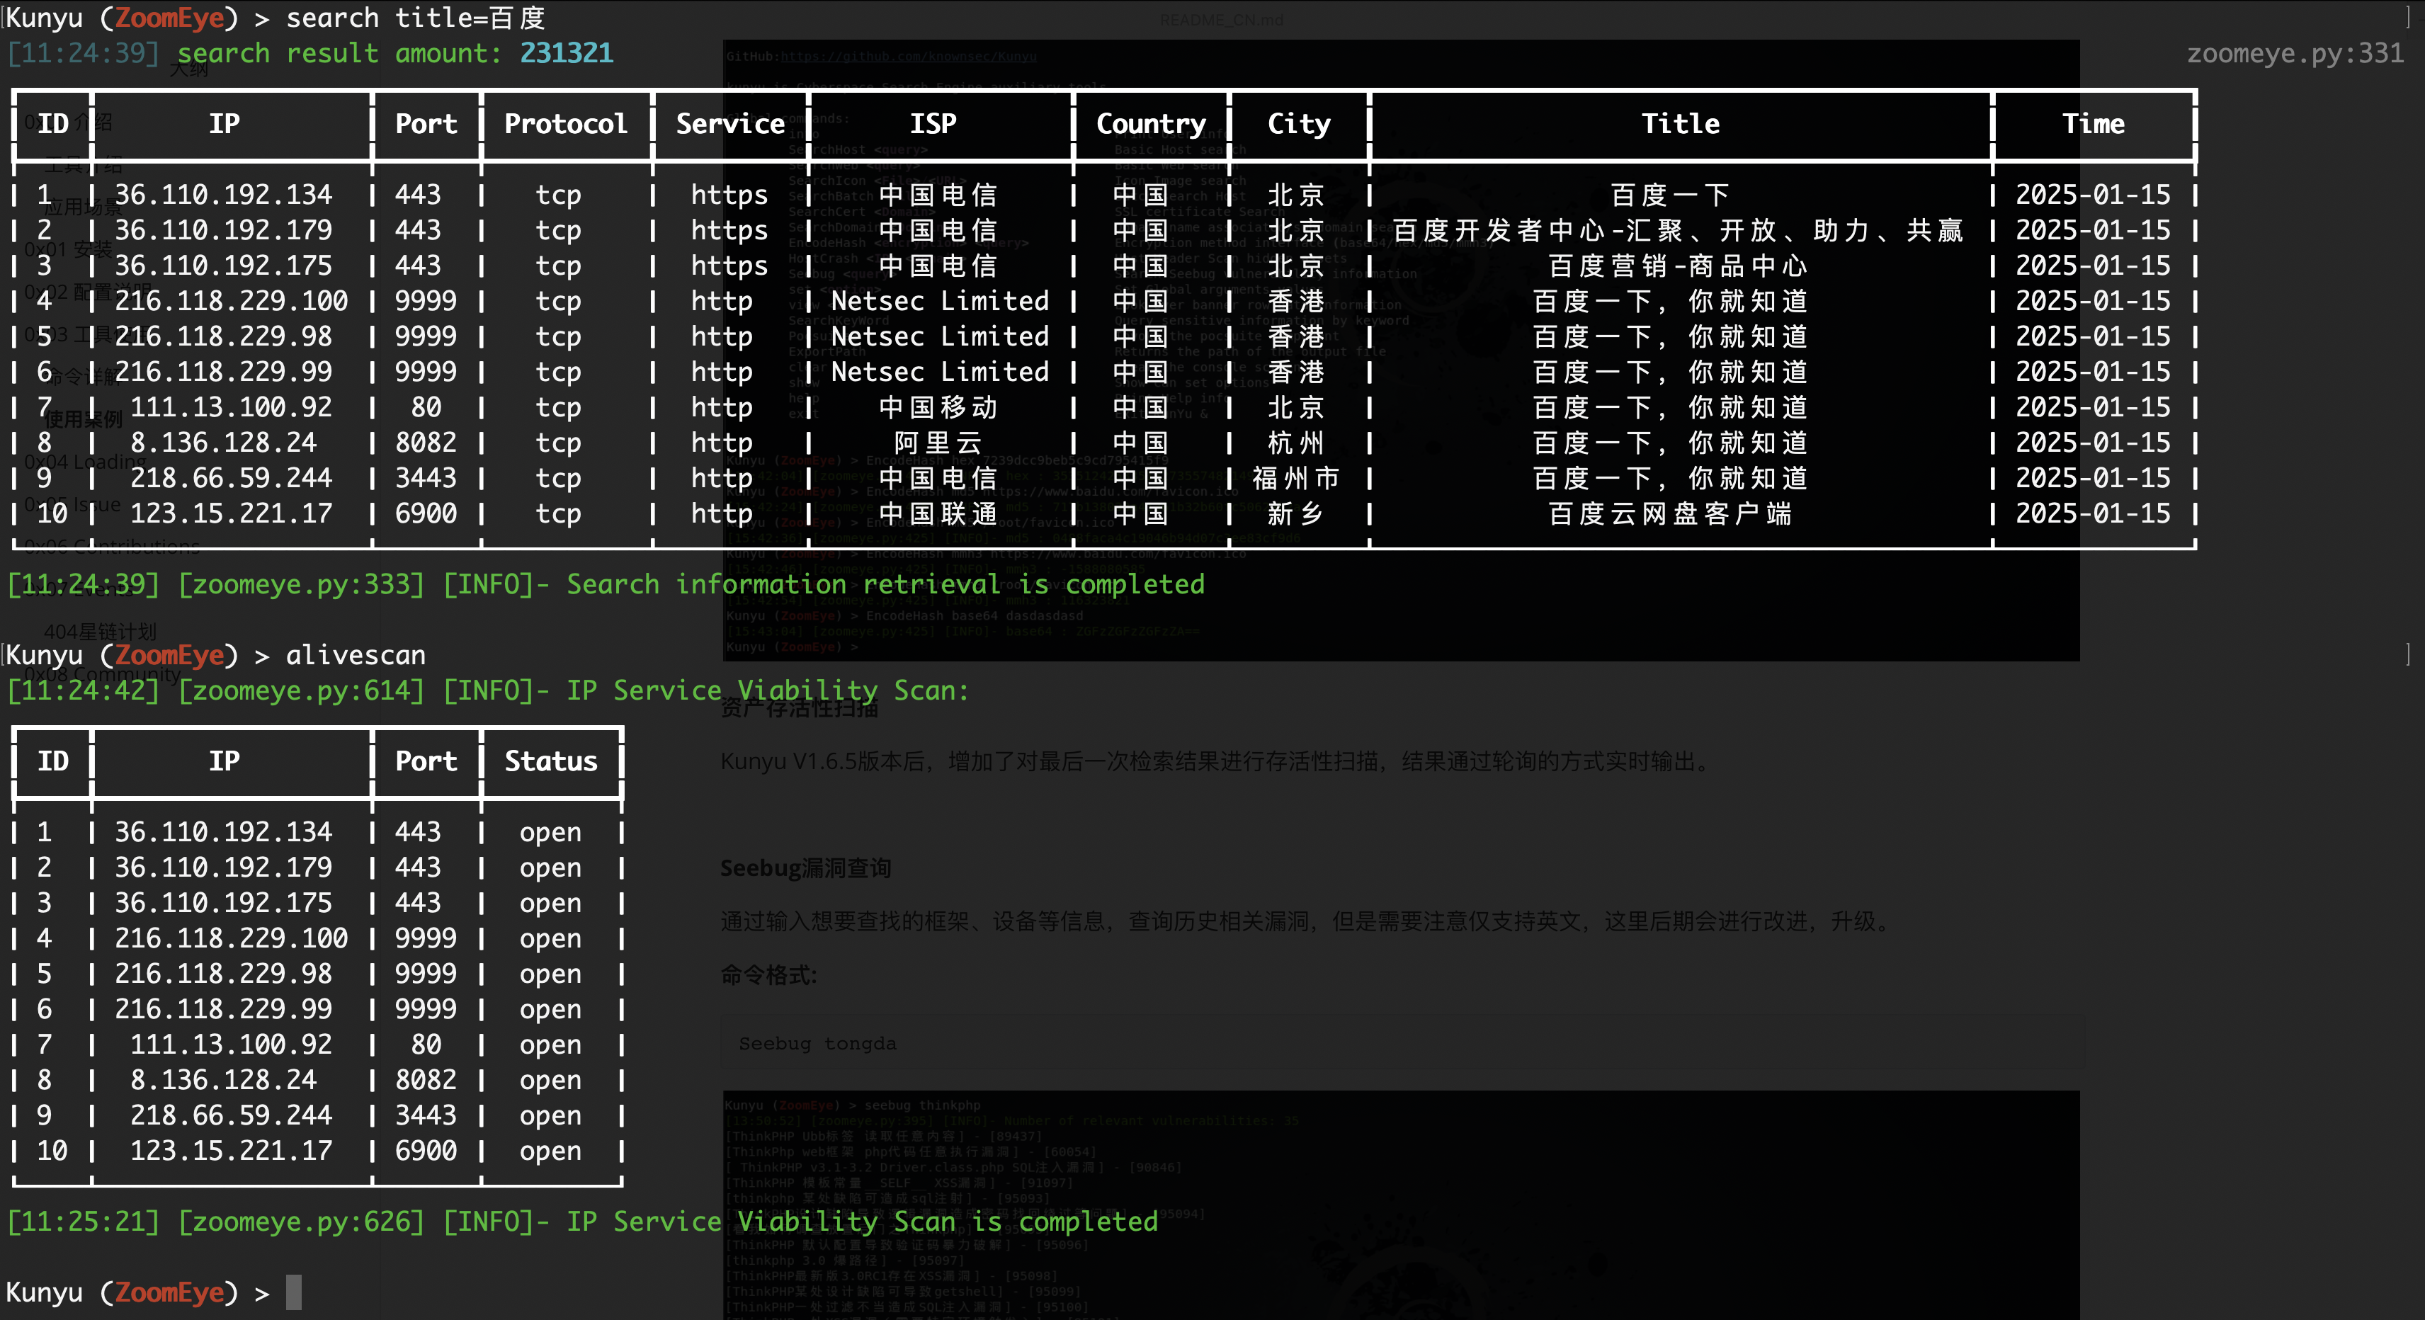2425x1320 pixels.
Task: Open the GitHub knownsec/Kunyu link in the background README
Action: tap(907, 57)
